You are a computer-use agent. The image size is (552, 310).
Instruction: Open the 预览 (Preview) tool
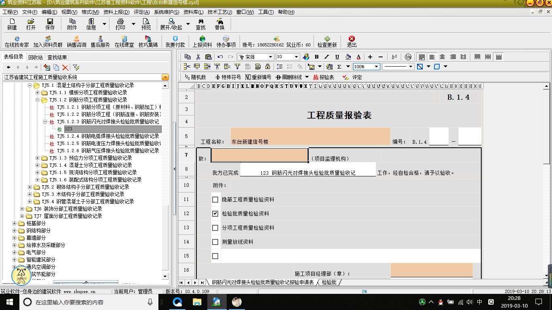pyautogui.click(x=146, y=24)
